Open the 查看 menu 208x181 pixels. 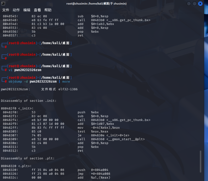coord(37,10)
